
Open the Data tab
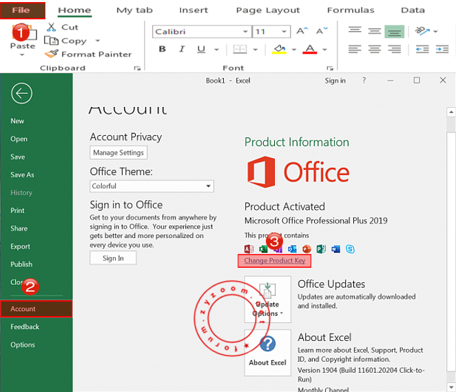coord(413,10)
